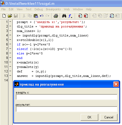Click the debug Step icon
This screenshot has height=125, width=122.
(94, 16)
